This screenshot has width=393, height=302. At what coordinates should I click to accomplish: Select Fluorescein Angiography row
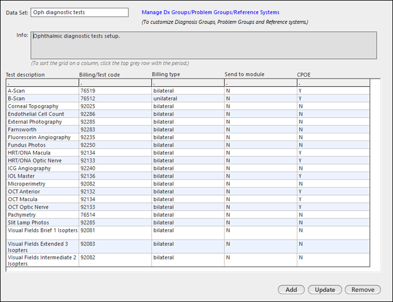coord(188,137)
